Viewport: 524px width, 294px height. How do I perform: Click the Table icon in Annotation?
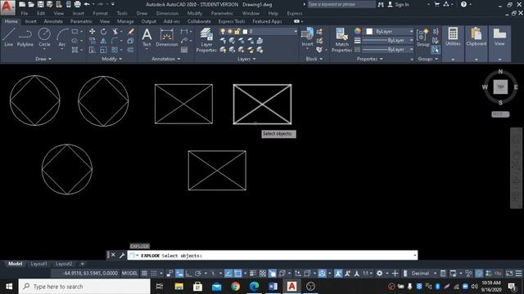184,50
